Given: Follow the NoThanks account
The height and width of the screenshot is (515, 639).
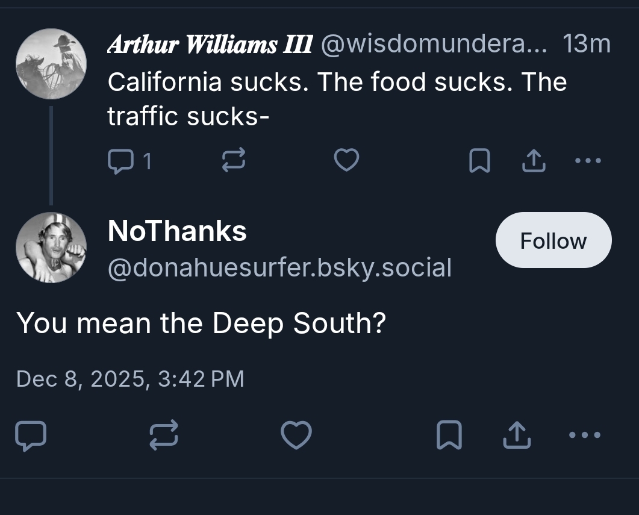Looking at the screenshot, I should [553, 240].
